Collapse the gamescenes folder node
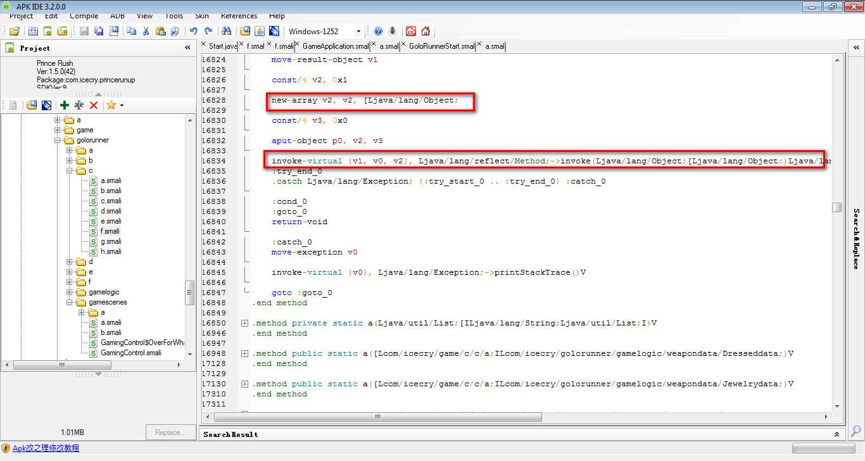 [70, 302]
